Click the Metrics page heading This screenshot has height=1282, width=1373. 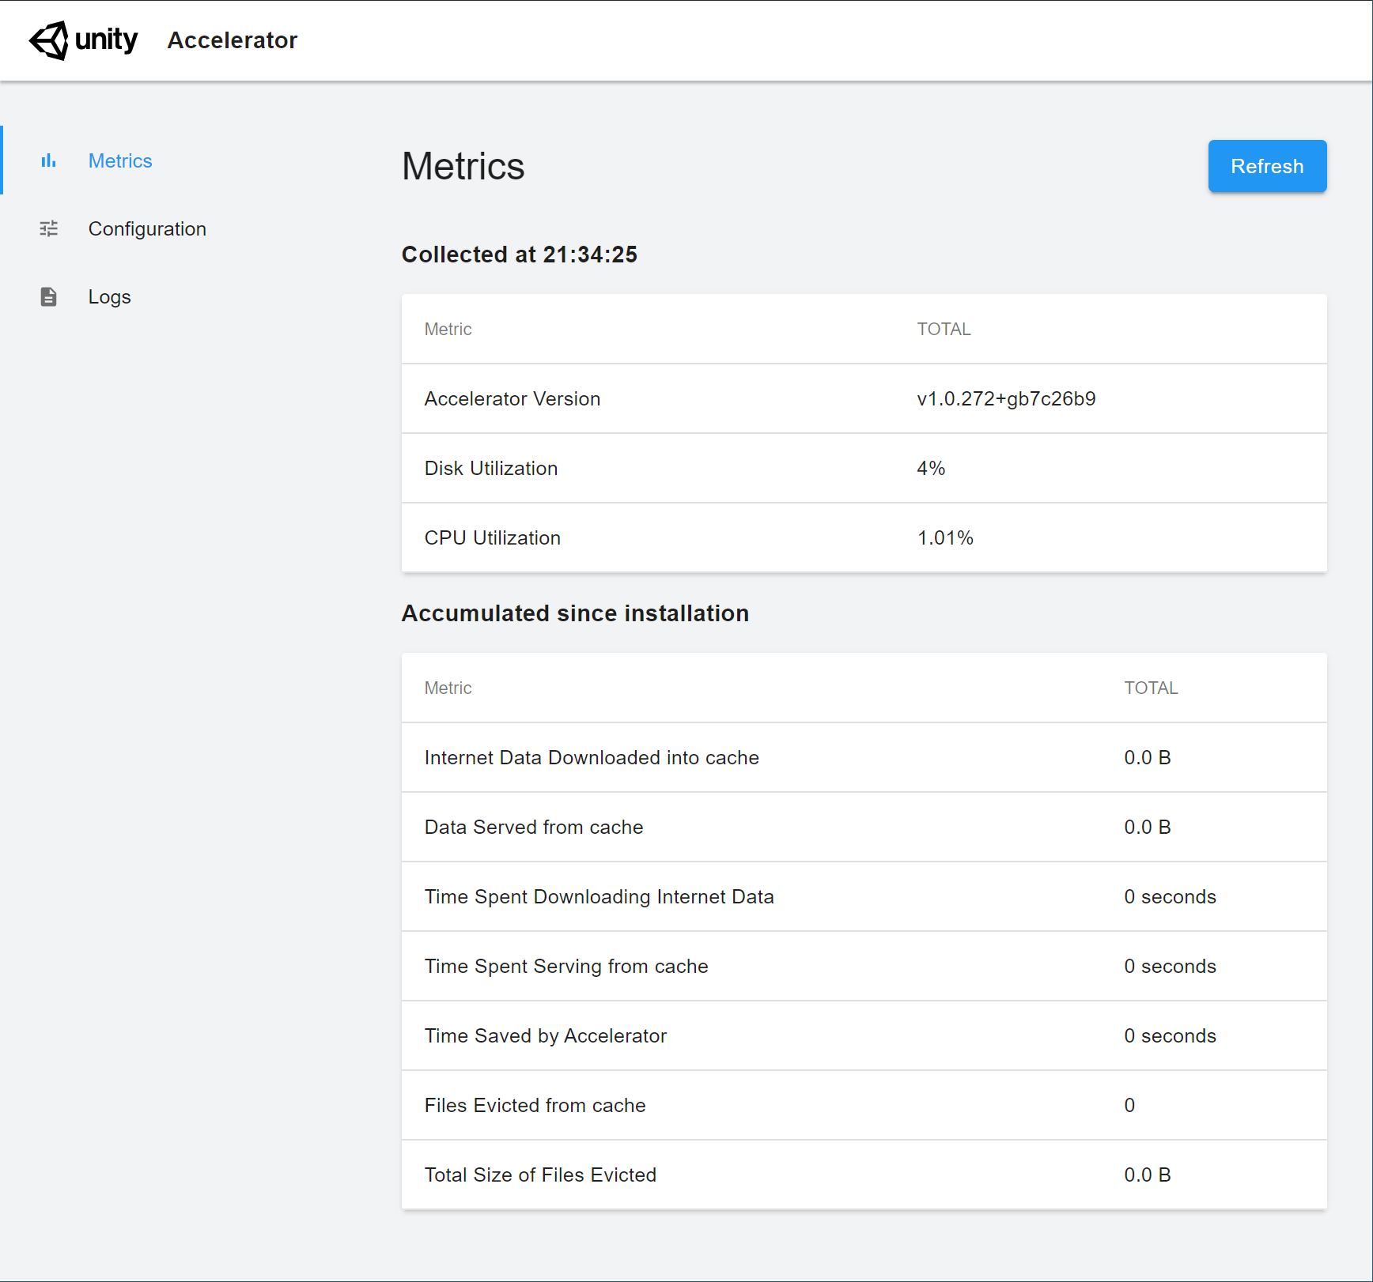pos(463,166)
